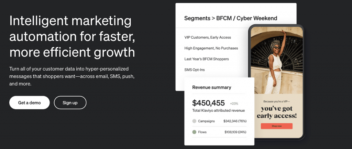The image size is (352, 149).
Task: Click the $108,109 (24%) flows value
Action: (235, 132)
